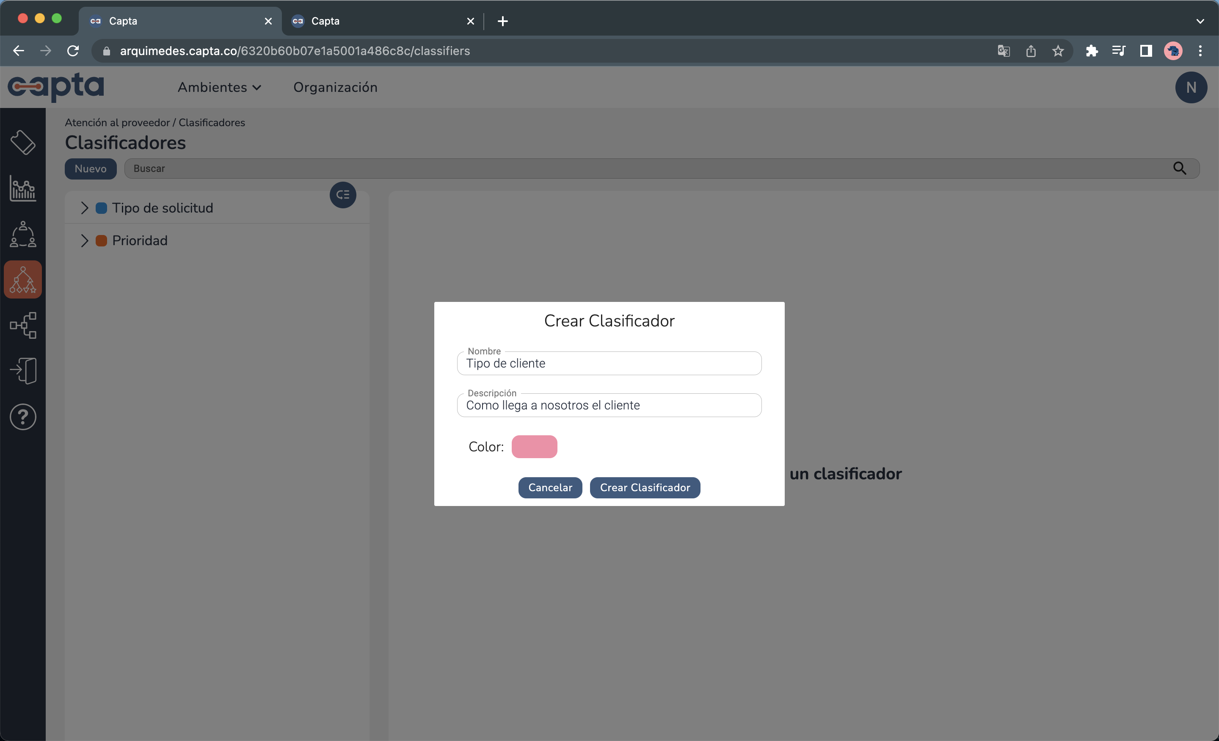Expand the Prioridad classifier
1219x741 pixels.
(85, 241)
